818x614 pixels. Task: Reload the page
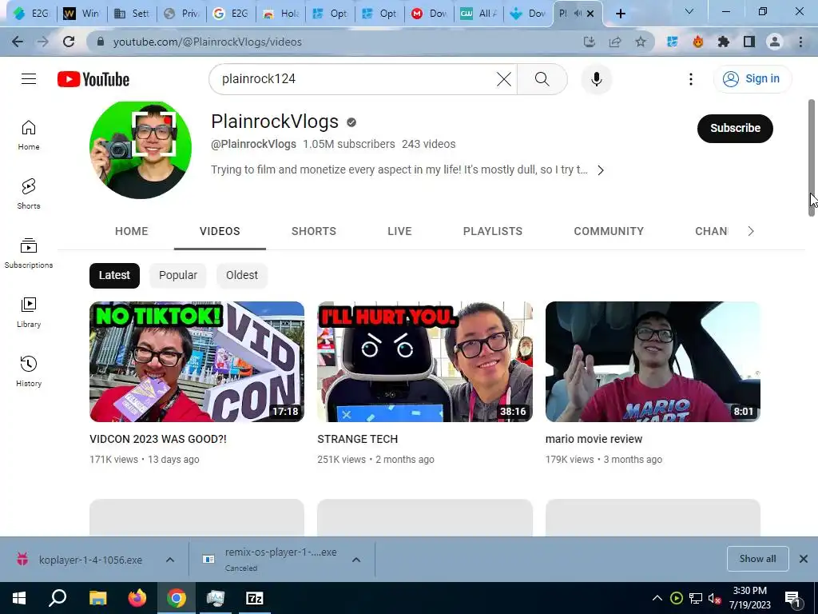pos(69,42)
